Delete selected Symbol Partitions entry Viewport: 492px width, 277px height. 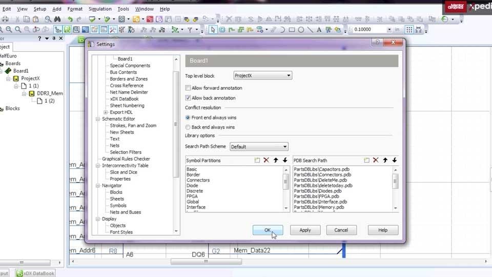(x=266, y=161)
